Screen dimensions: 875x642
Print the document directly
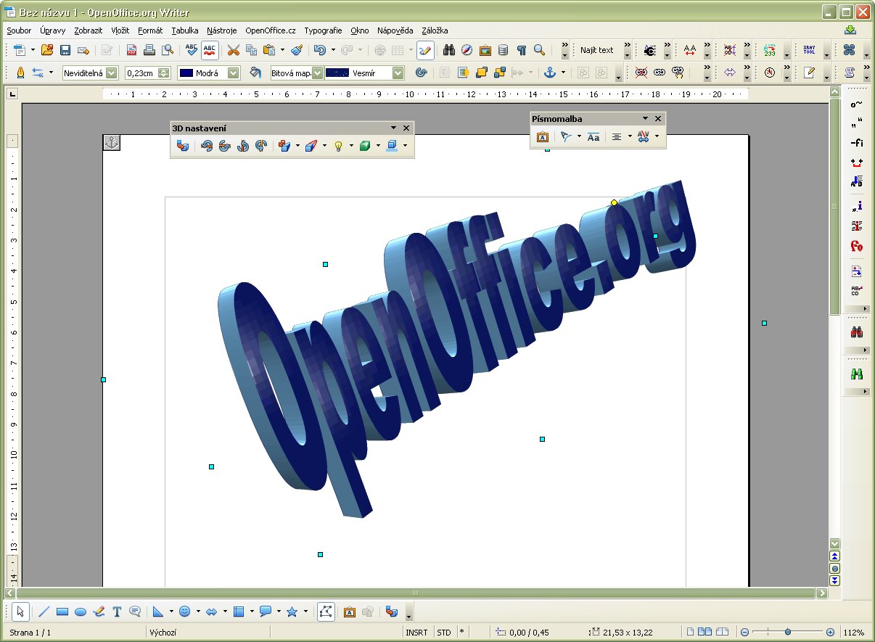click(x=149, y=50)
